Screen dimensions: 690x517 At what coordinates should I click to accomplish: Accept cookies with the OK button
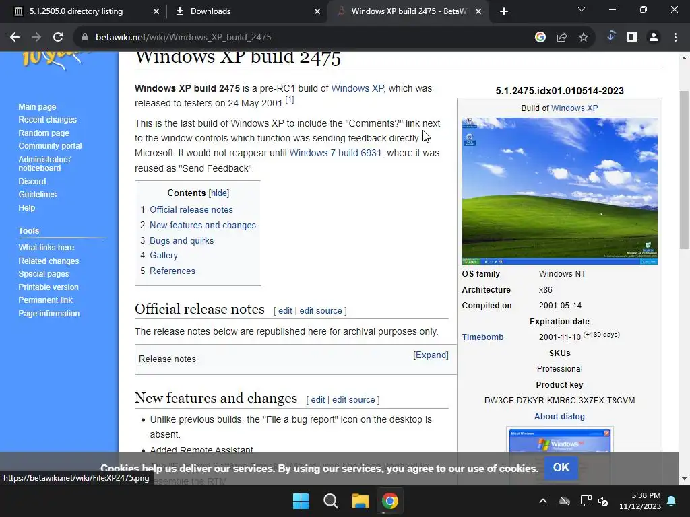click(x=561, y=467)
